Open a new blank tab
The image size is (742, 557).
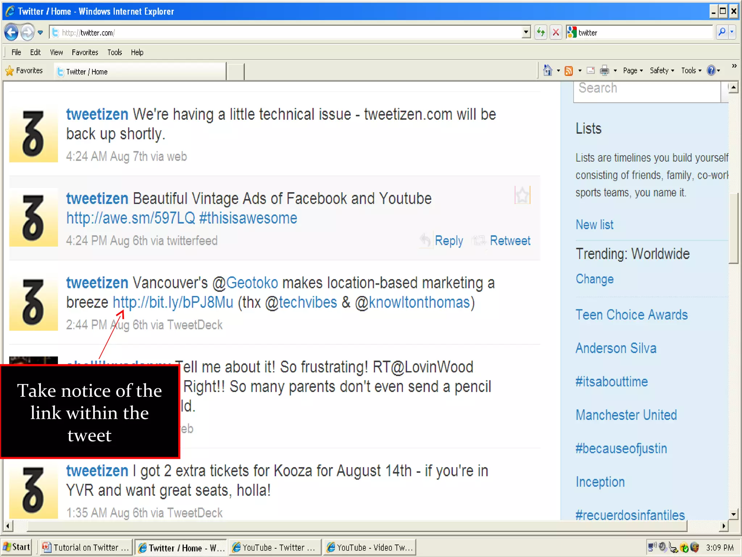(235, 71)
